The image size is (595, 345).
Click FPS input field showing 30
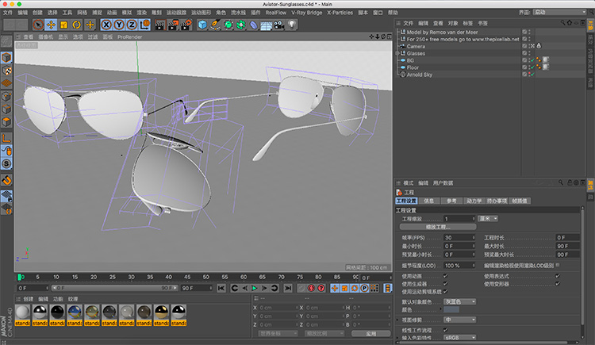(x=459, y=238)
